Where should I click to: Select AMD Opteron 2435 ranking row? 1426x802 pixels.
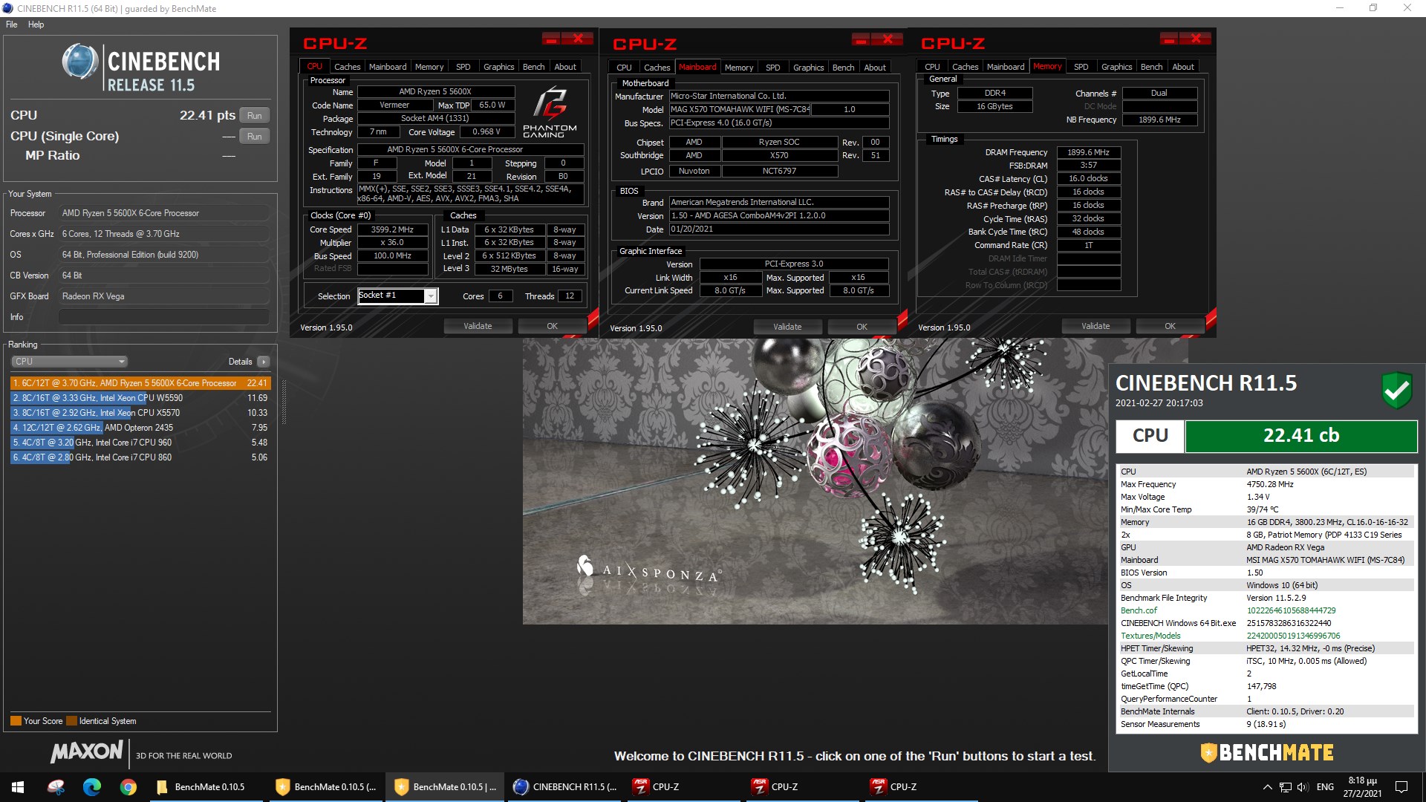tap(140, 428)
